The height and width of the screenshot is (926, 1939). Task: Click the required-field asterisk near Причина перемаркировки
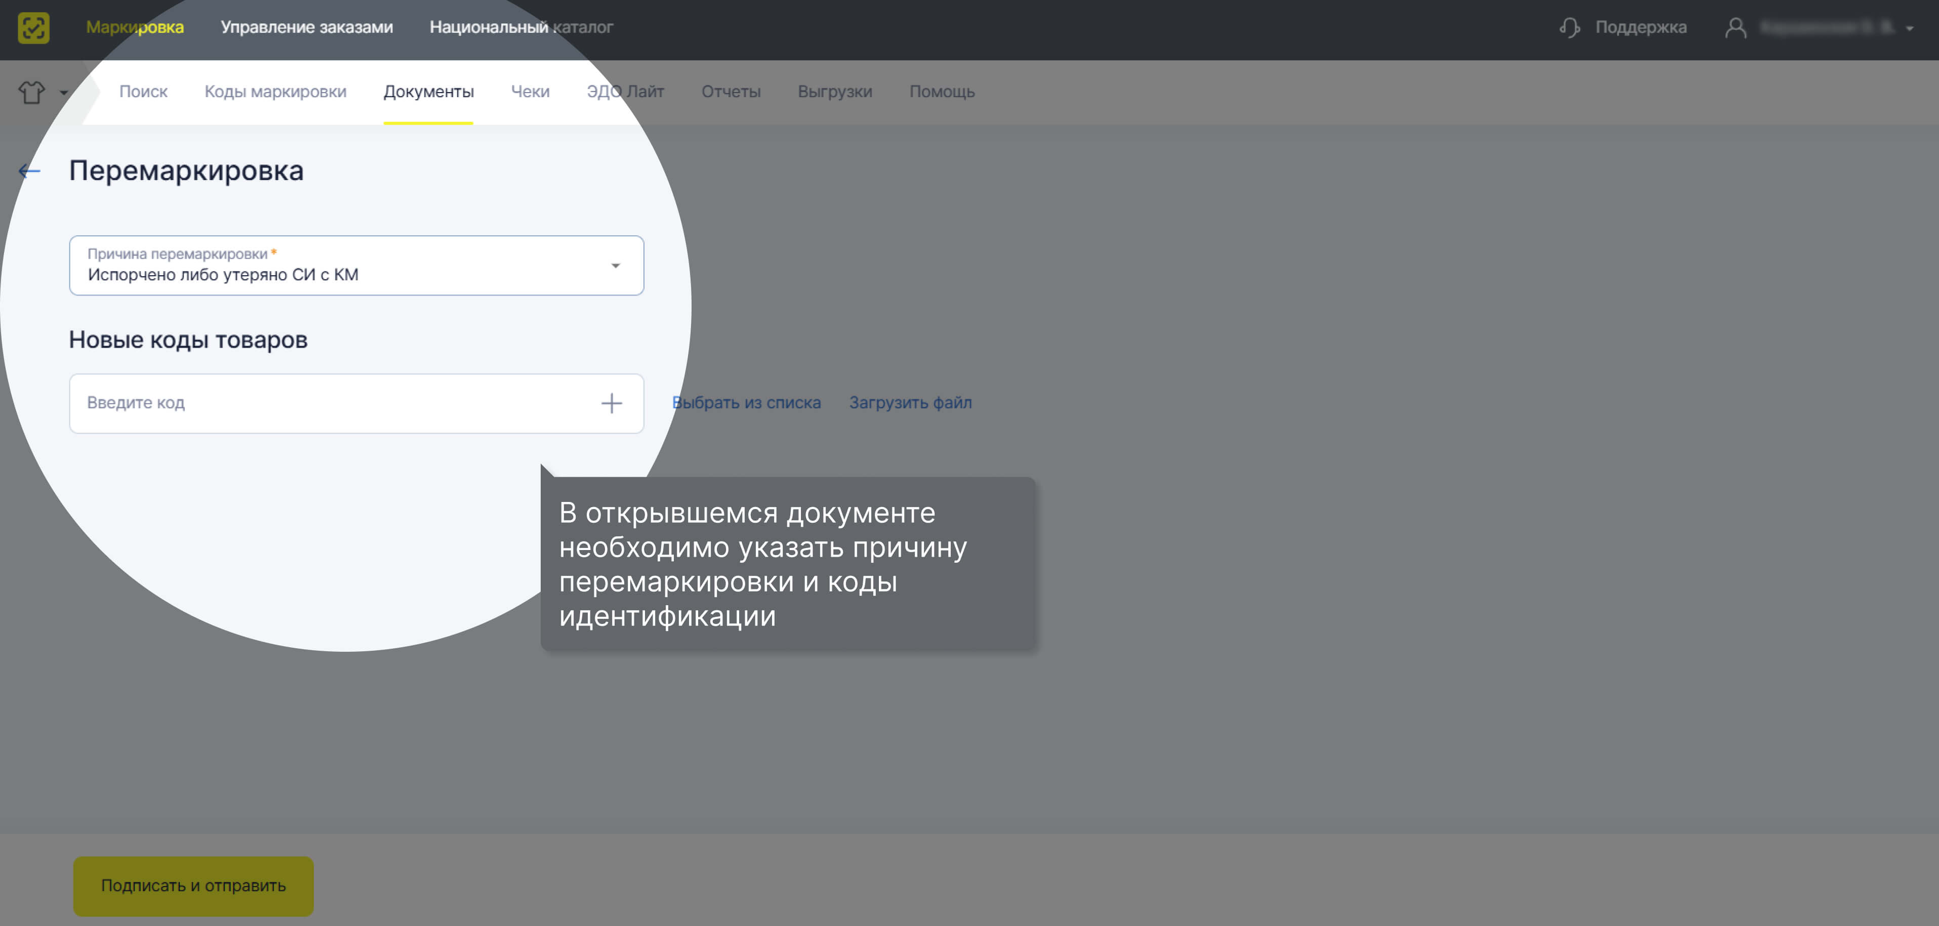pyautogui.click(x=274, y=252)
